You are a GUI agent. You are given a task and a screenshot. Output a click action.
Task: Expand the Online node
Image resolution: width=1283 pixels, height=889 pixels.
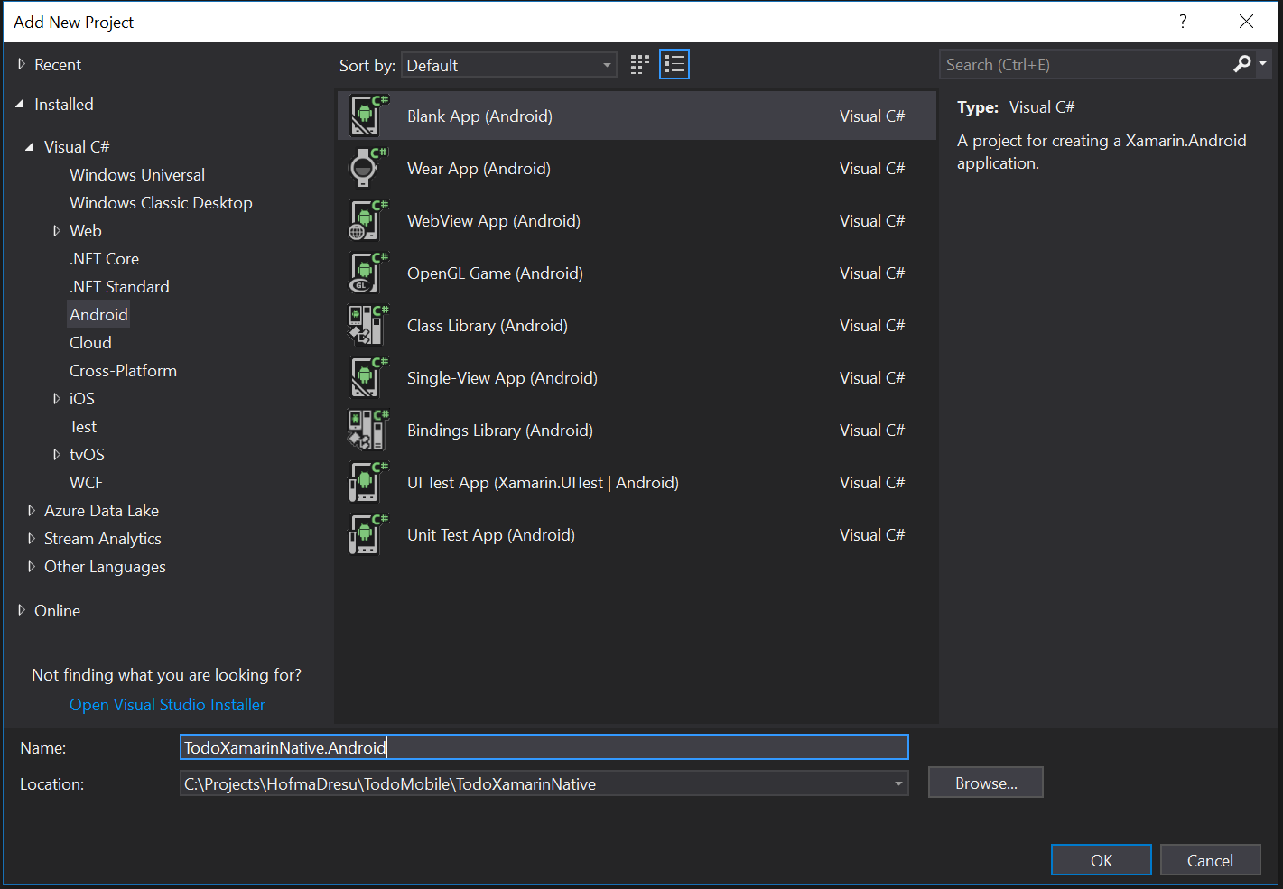coord(22,611)
